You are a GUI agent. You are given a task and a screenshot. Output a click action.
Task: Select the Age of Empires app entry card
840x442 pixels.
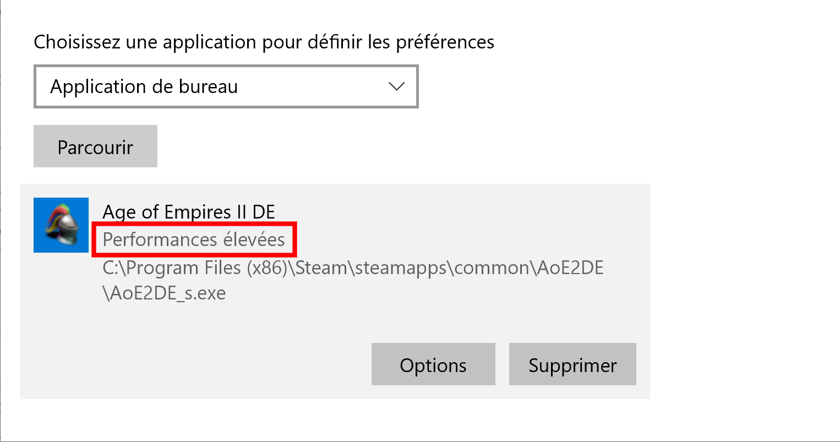point(335,291)
